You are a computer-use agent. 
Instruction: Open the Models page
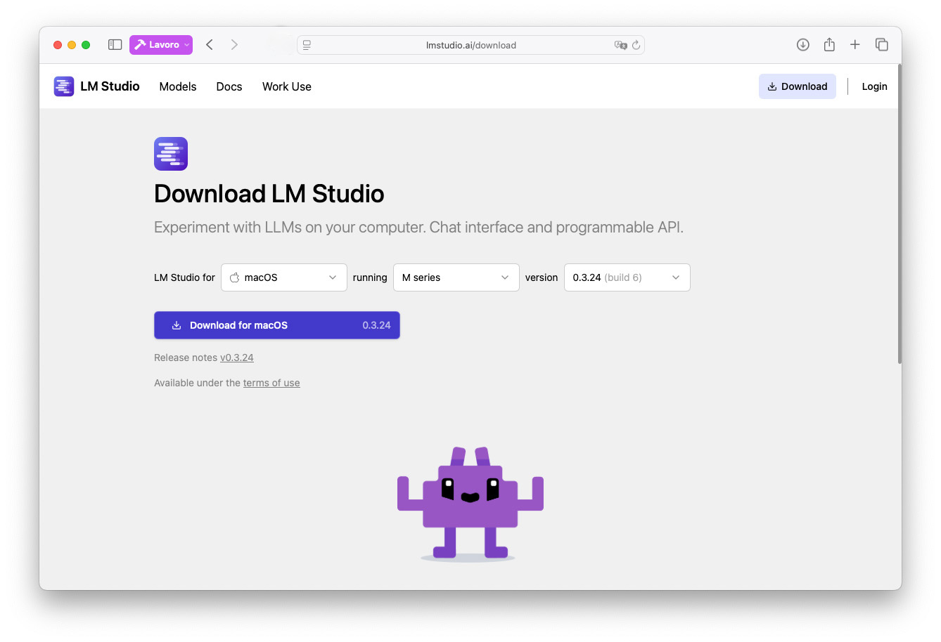coord(178,86)
